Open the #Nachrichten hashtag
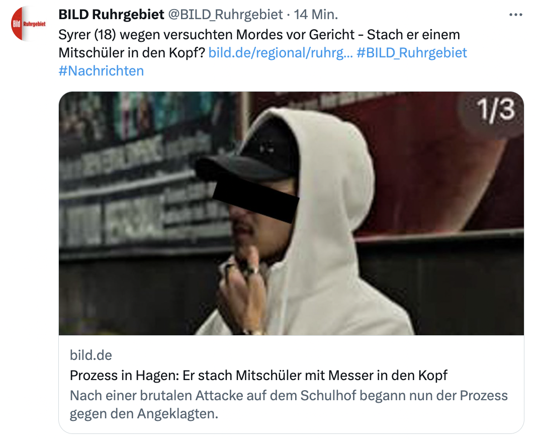The height and width of the screenshot is (443, 538). coord(101,71)
